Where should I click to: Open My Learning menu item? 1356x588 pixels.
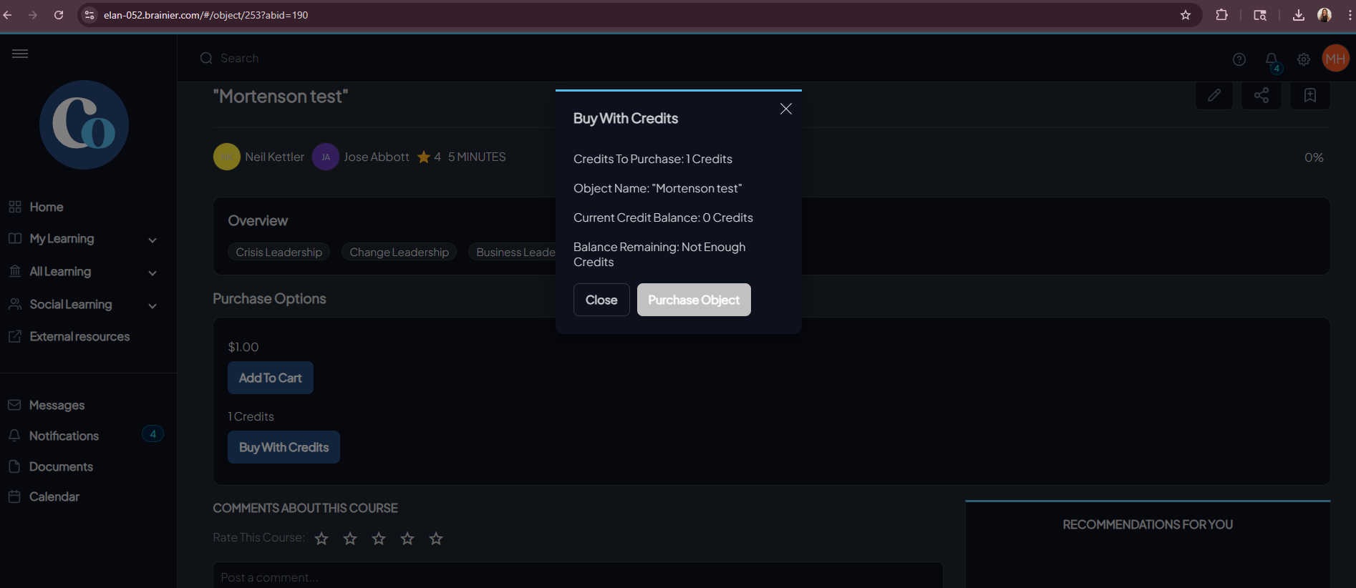pyautogui.click(x=62, y=239)
